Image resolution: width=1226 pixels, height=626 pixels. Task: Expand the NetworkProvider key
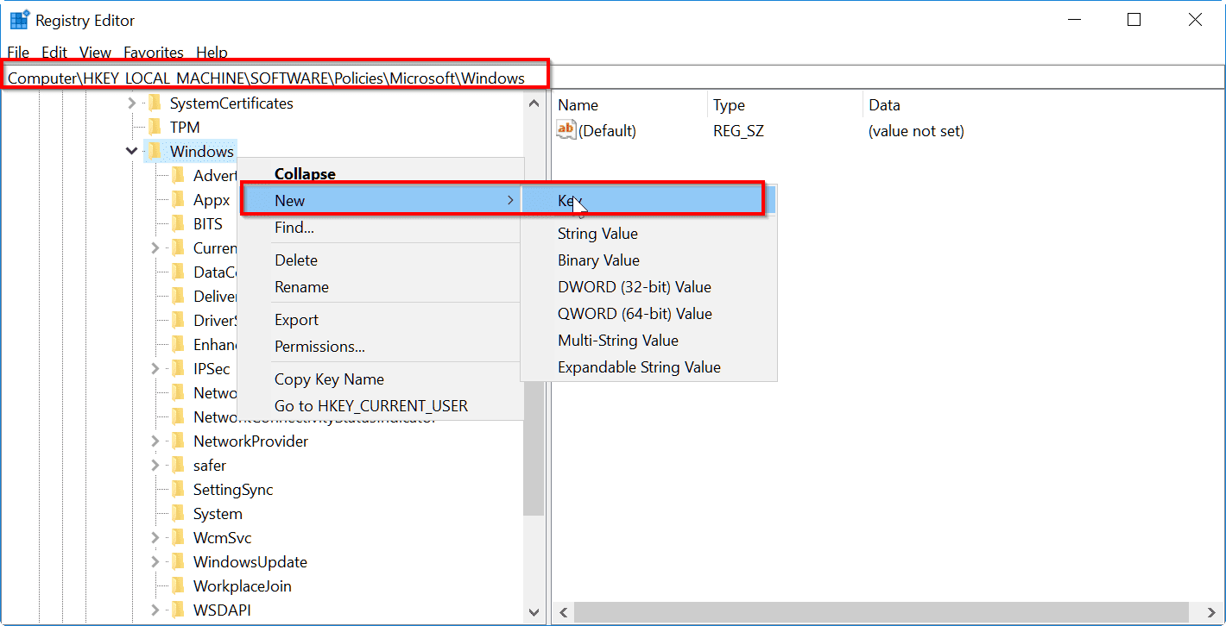[155, 441]
